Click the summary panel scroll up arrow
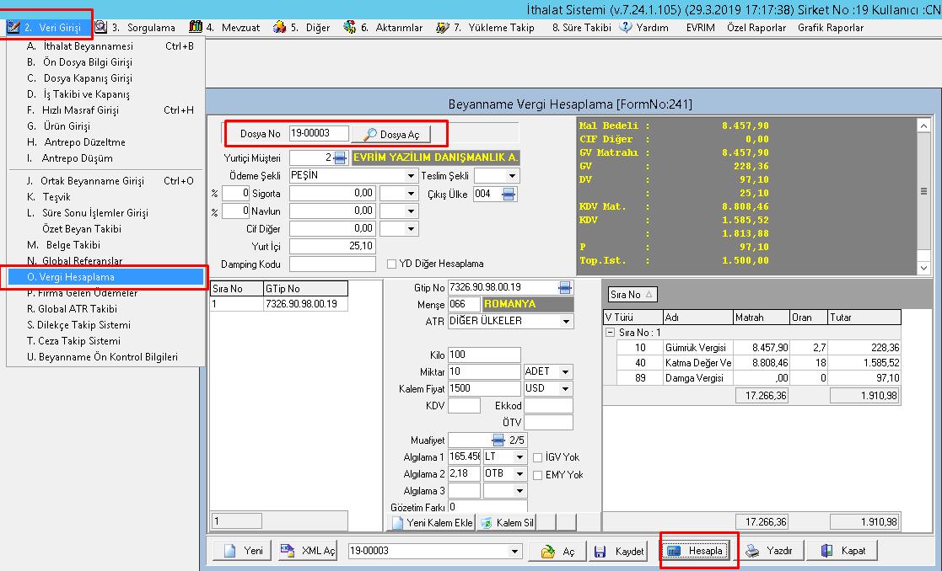Screen dimensions: 942x571 pyautogui.click(x=923, y=125)
